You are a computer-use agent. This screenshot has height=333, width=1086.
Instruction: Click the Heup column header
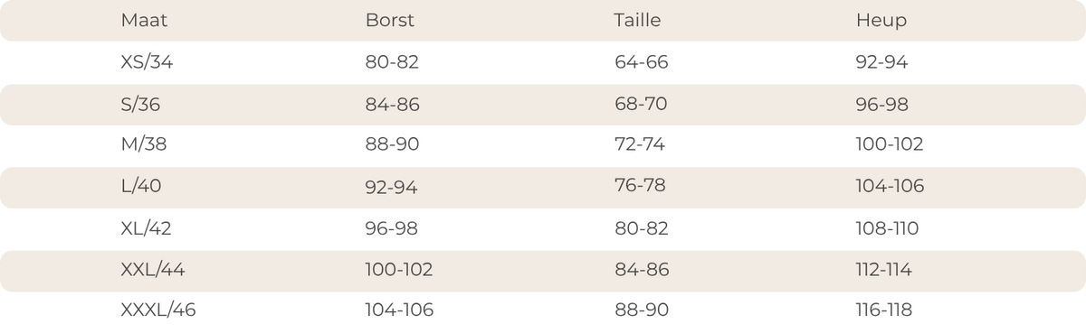click(x=881, y=21)
